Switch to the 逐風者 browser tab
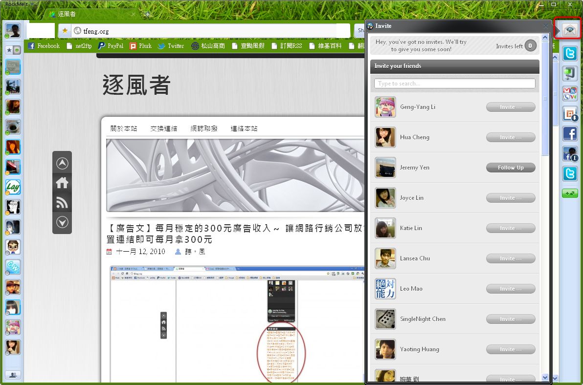Viewport: 583px width, 385px height. (x=93, y=14)
